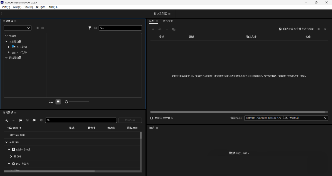This screenshot has width=332, height=176.
Task: Open the 文件(F) menu
Action: coord(6,7)
